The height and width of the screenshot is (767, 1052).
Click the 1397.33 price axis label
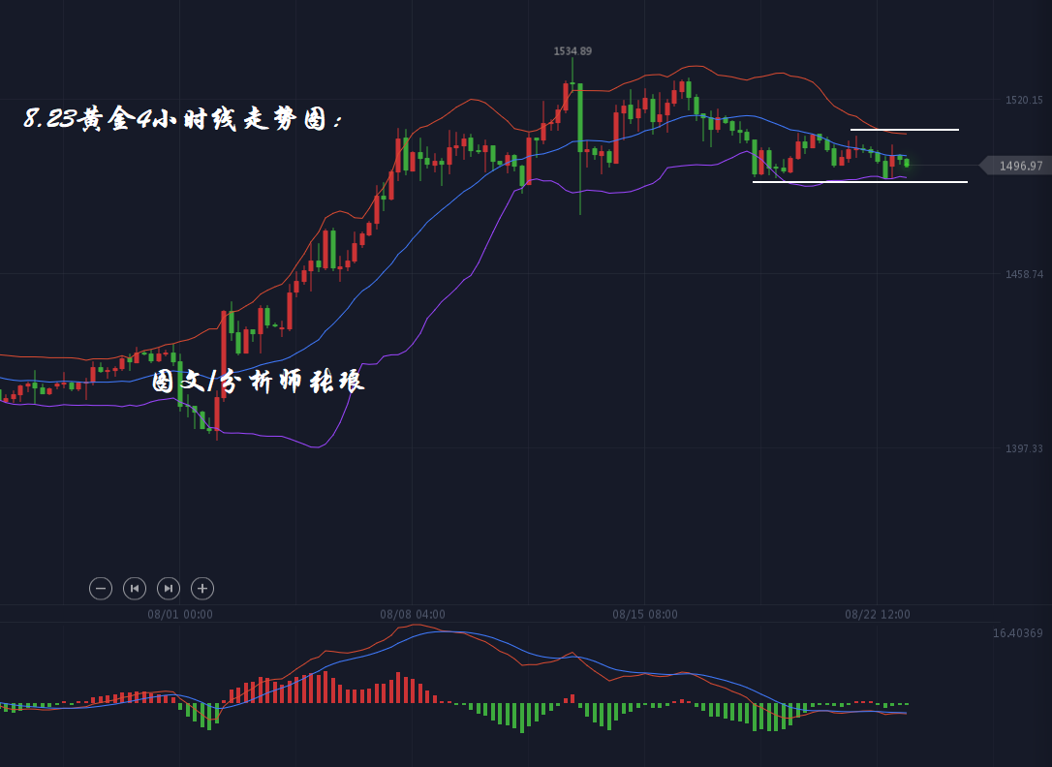pyautogui.click(x=1024, y=448)
